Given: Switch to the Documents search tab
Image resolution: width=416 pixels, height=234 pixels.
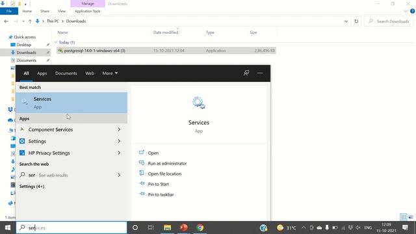Looking at the screenshot, I should [x=66, y=73].
